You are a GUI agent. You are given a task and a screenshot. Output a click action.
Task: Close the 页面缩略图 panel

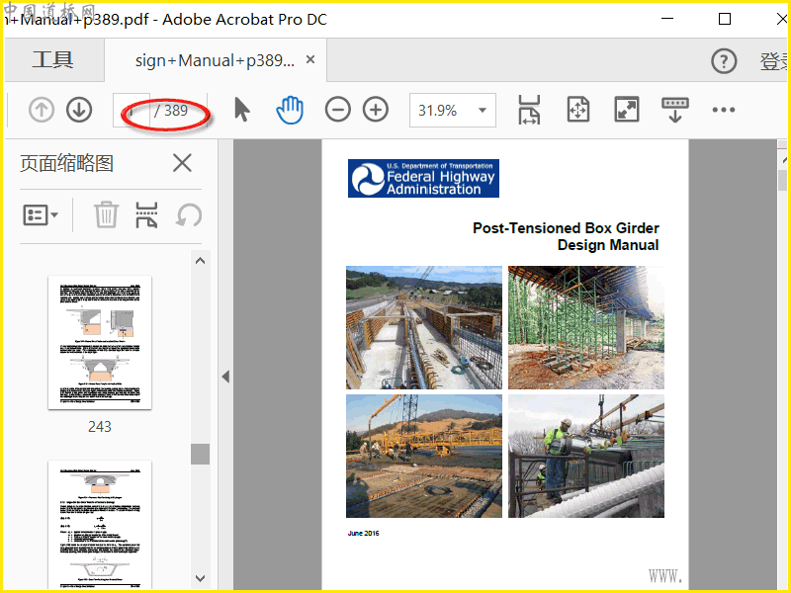(x=182, y=163)
